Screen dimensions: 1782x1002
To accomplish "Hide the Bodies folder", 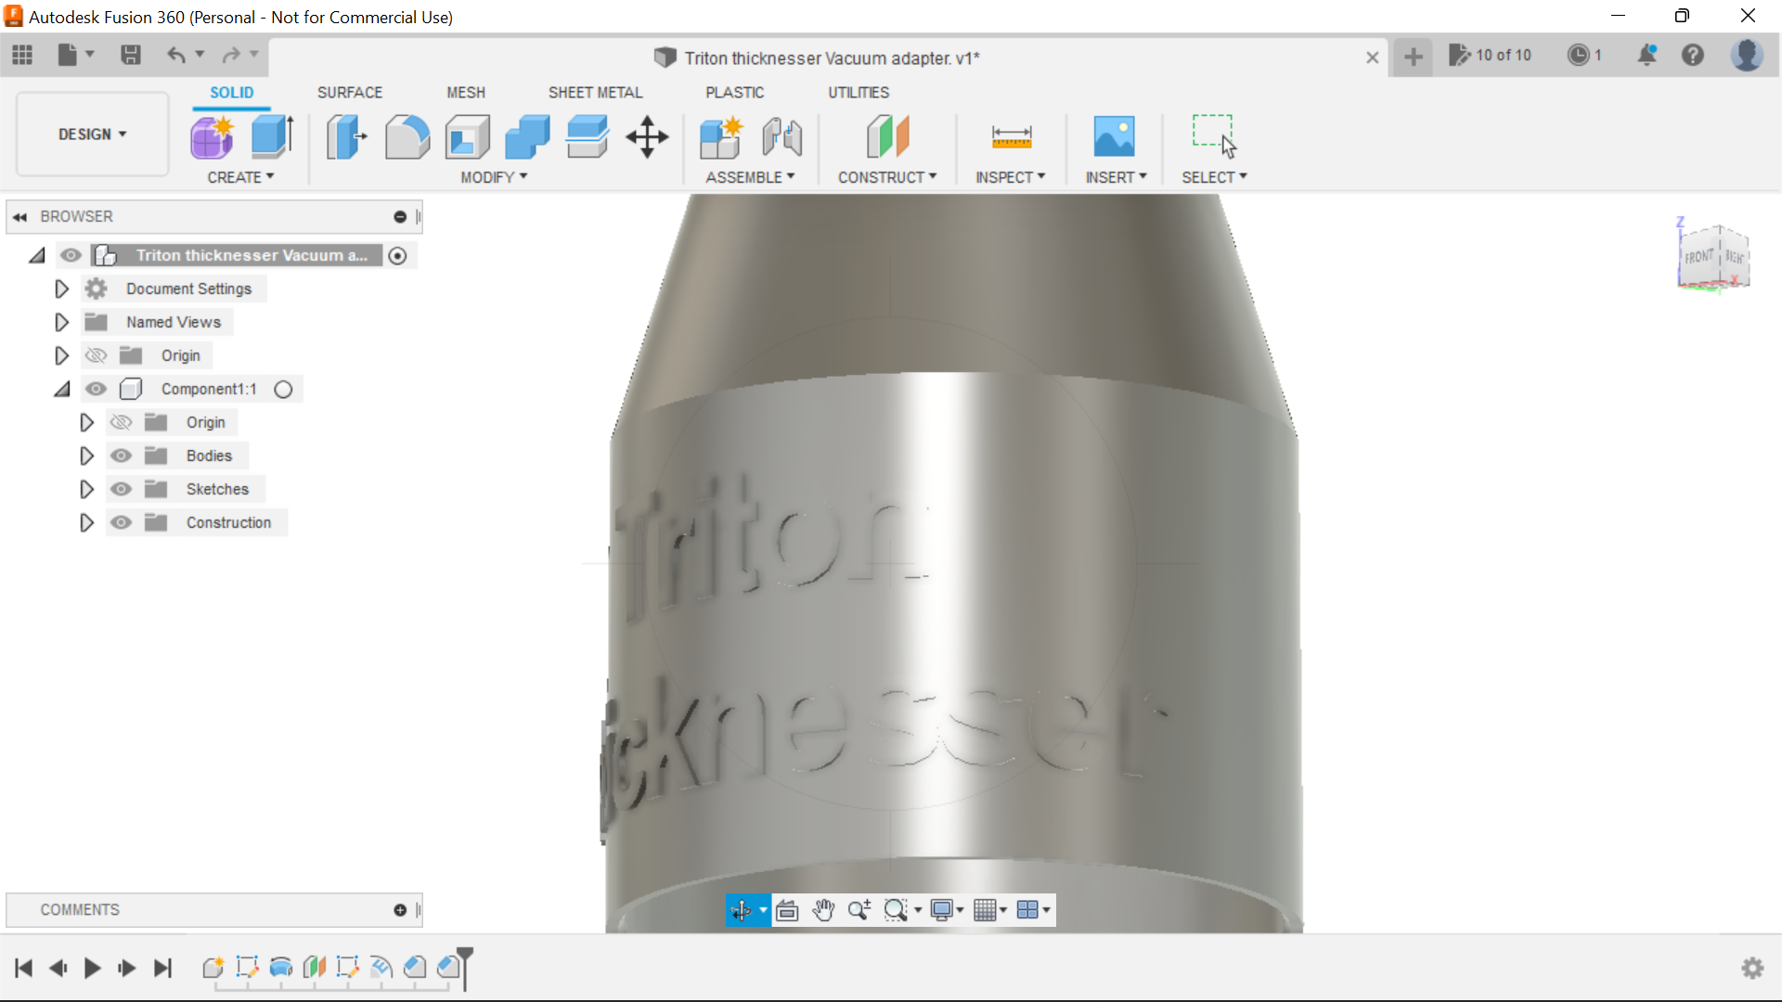I will click(121, 456).
